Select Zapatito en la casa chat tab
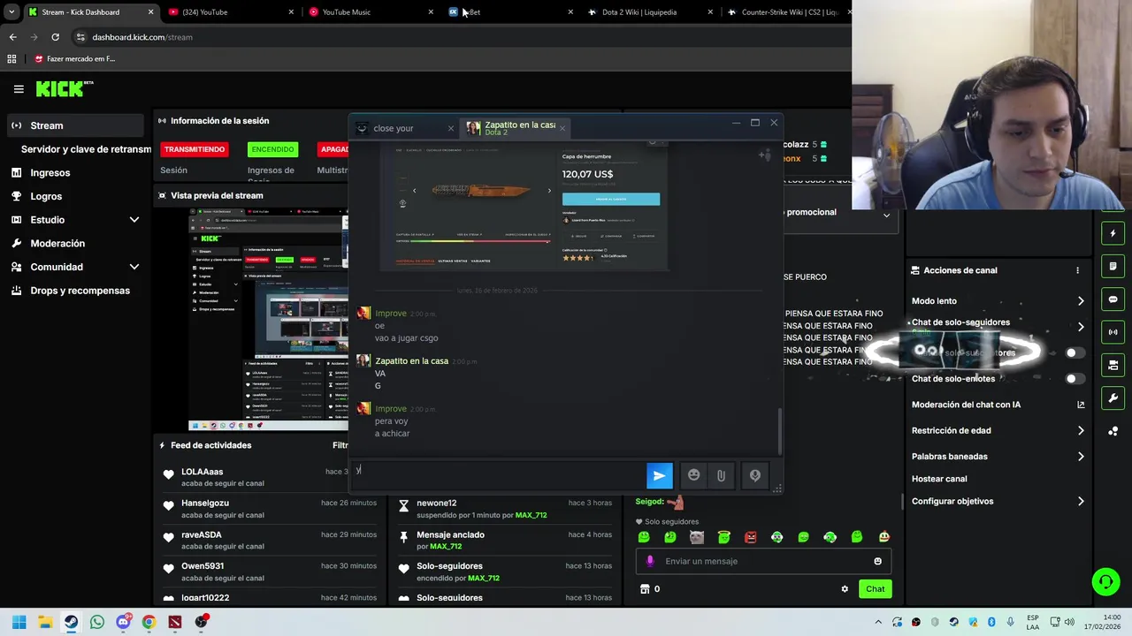Viewport: 1132px width, 636px height. [516, 128]
